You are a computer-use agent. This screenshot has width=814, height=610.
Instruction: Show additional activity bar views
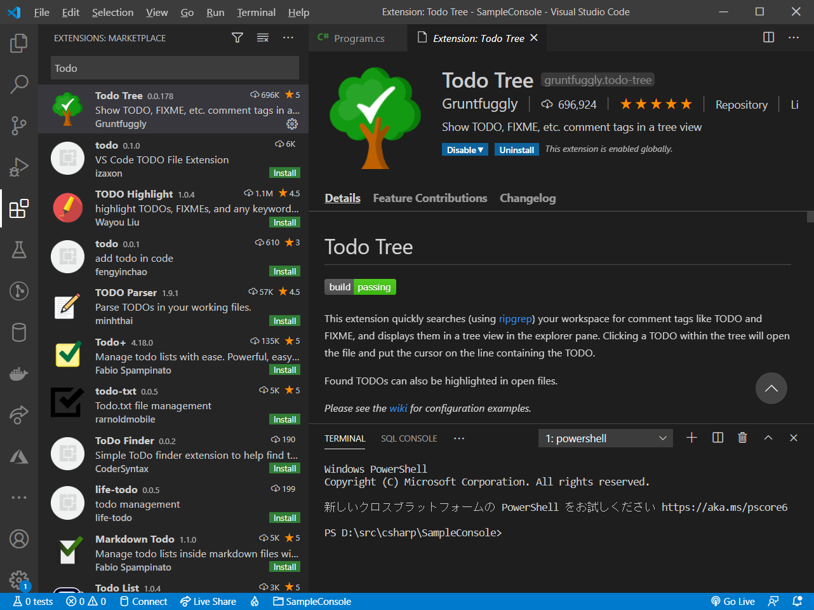pyautogui.click(x=19, y=498)
